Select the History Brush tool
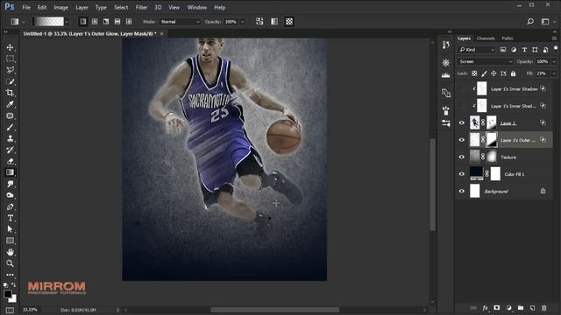The height and width of the screenshot is (315, 561). pos(10,150)
